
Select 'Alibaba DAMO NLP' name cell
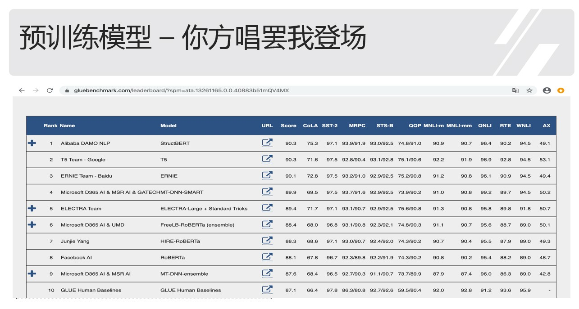[x=86, y=143]
